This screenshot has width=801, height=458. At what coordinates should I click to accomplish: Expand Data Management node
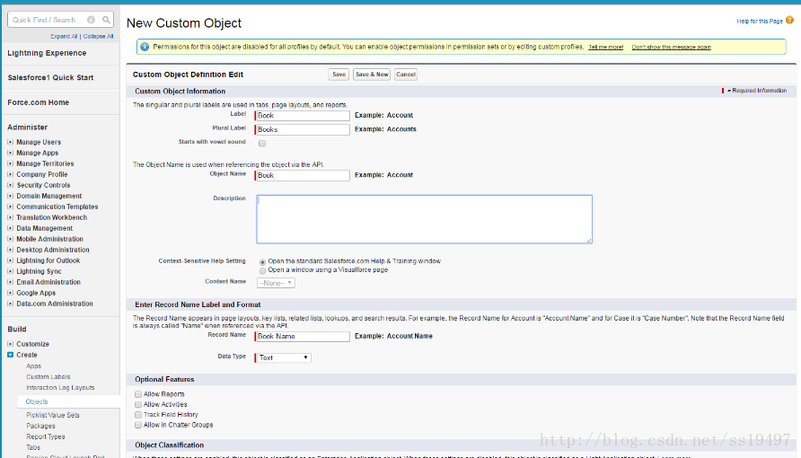[x=10, y=228]
